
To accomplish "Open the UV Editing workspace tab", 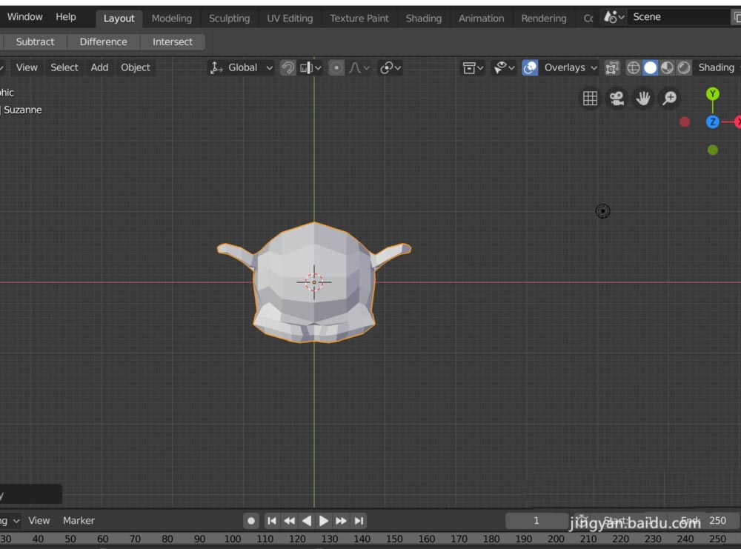I will pyautogui.click(x=290, y=19).
